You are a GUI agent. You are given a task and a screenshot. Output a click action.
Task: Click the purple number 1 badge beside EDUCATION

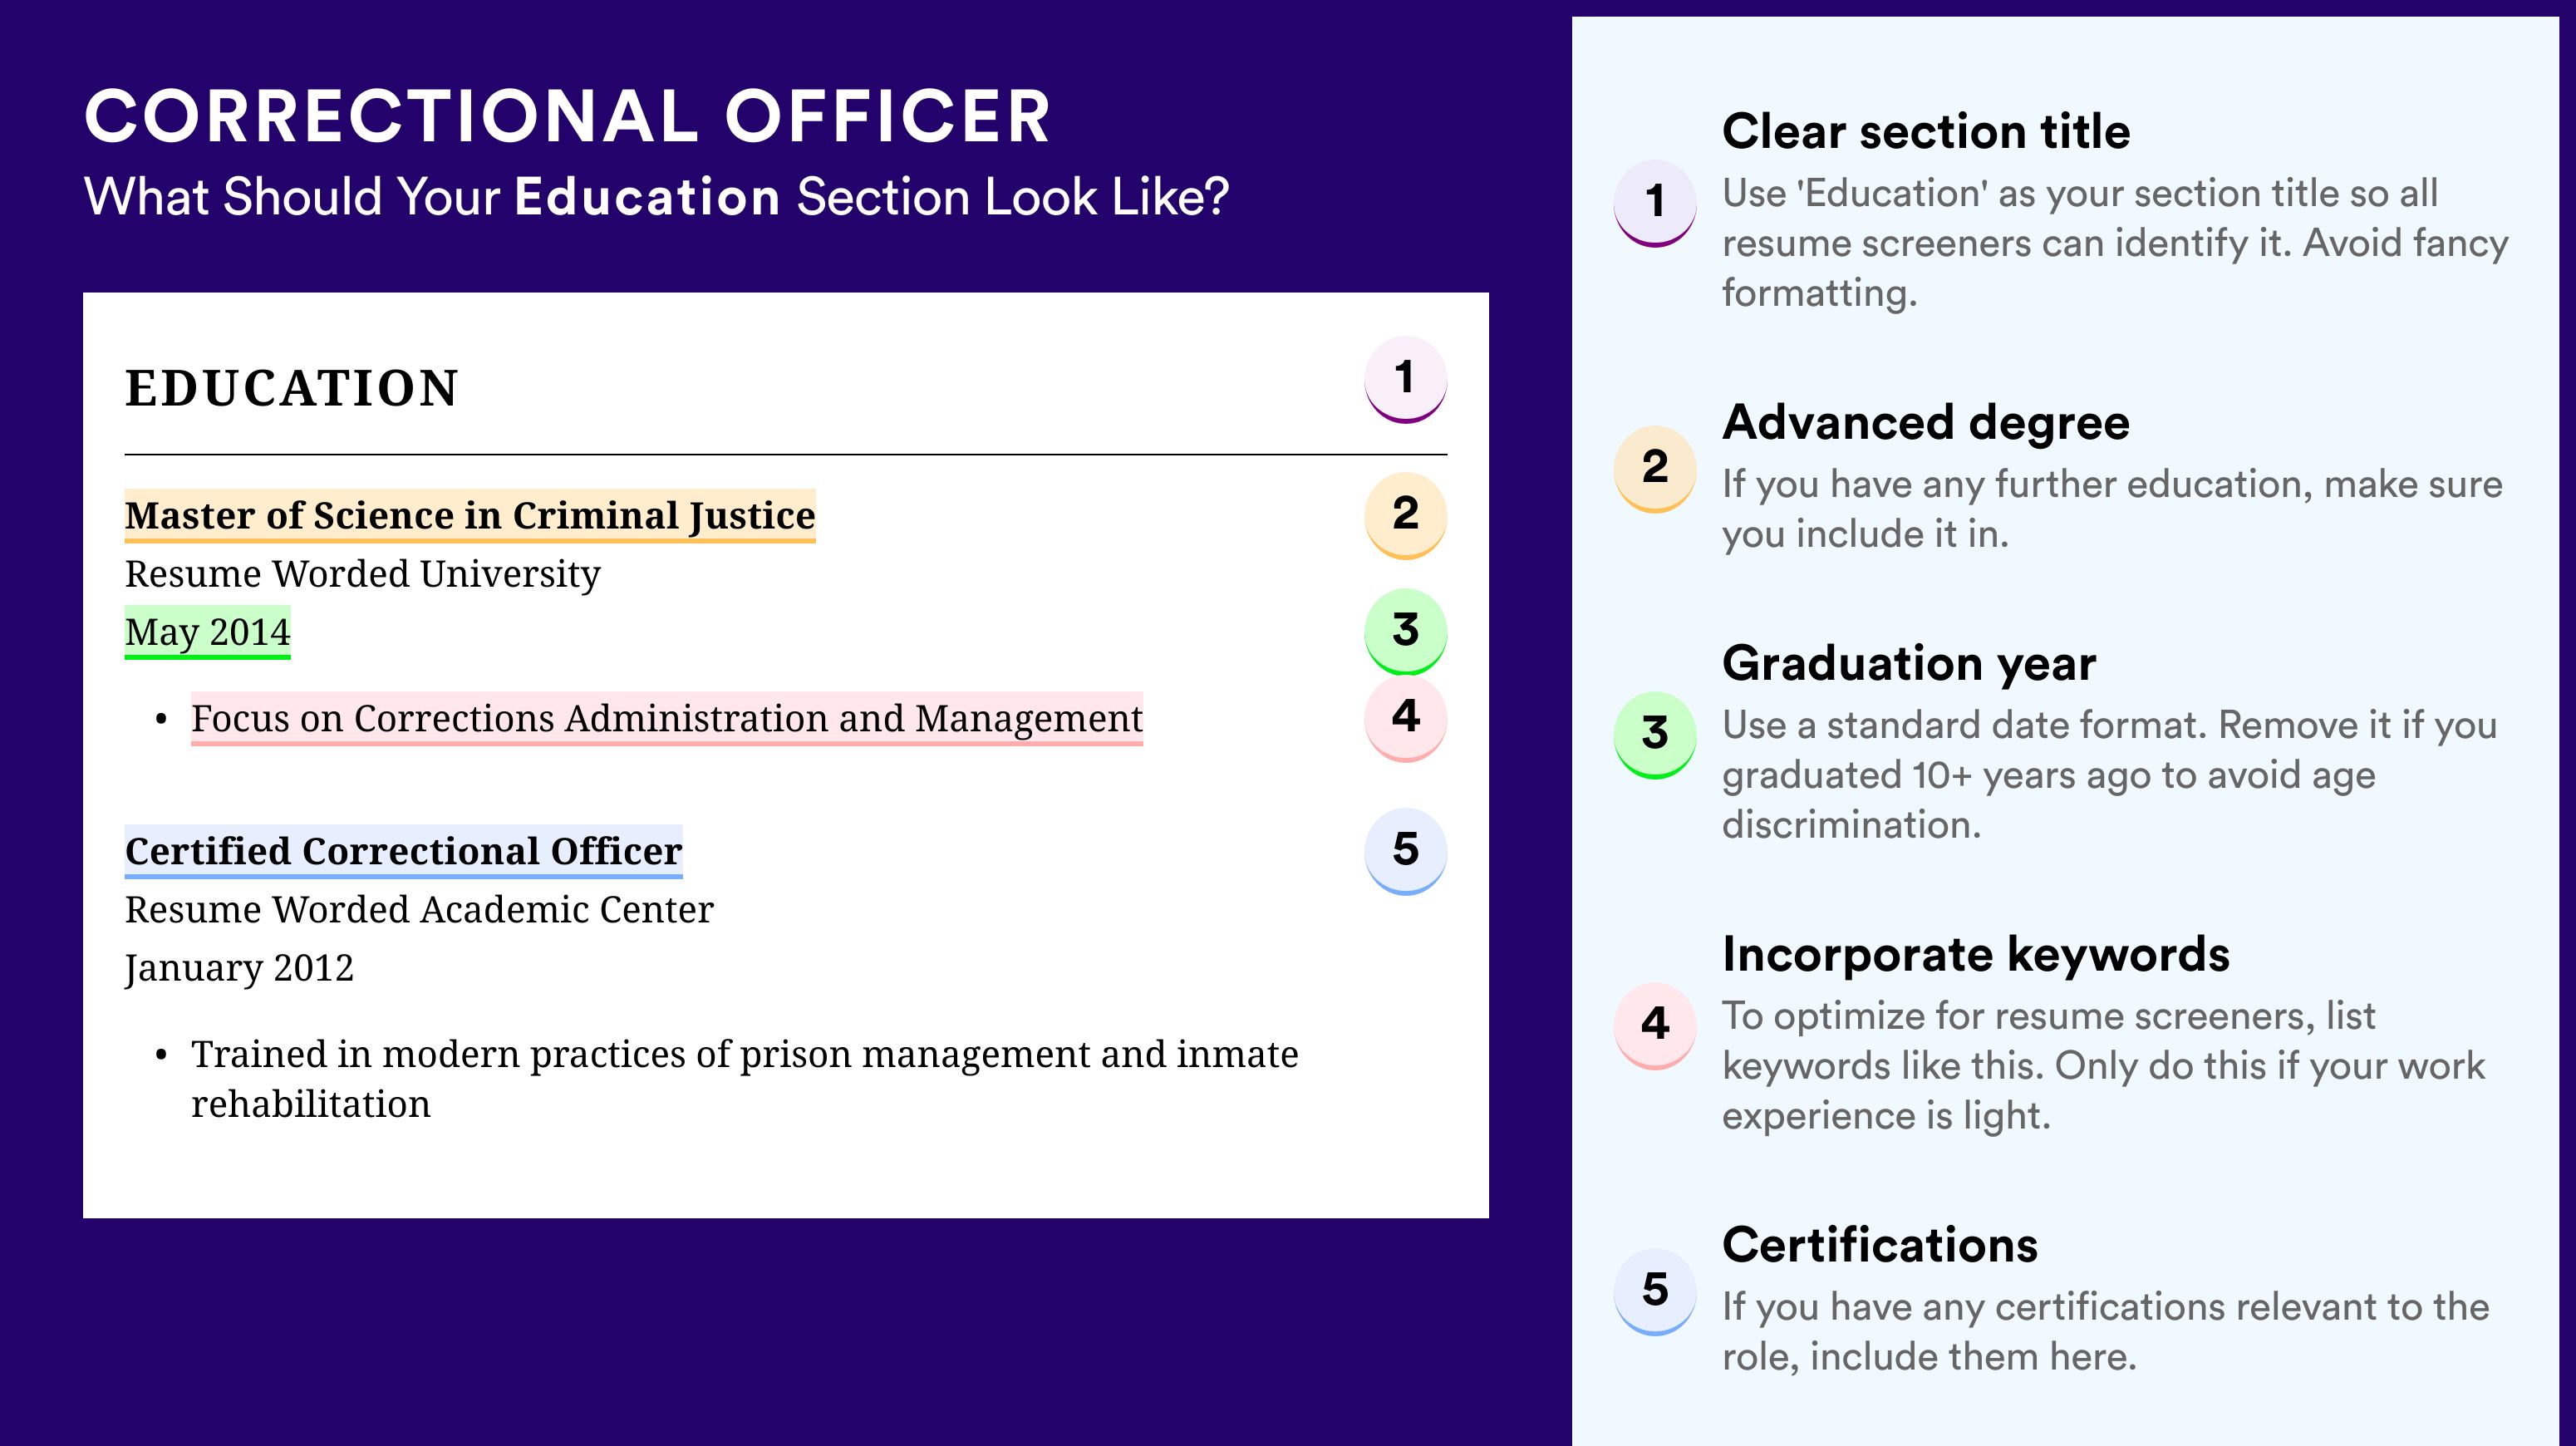(1405, 379)
